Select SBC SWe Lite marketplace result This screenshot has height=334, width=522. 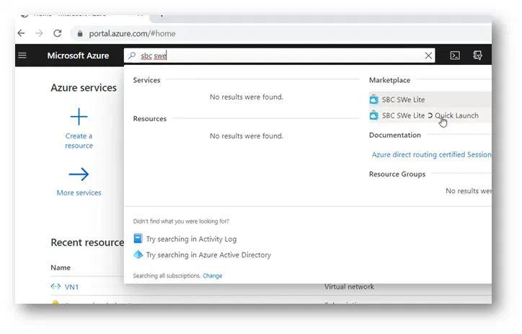coord(403,100)
